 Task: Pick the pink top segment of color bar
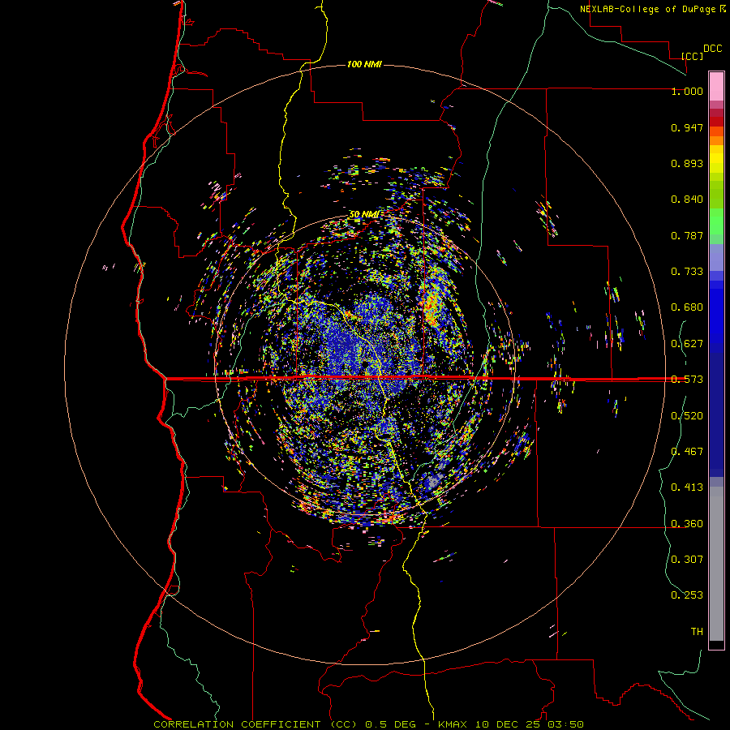click(716, 86)
